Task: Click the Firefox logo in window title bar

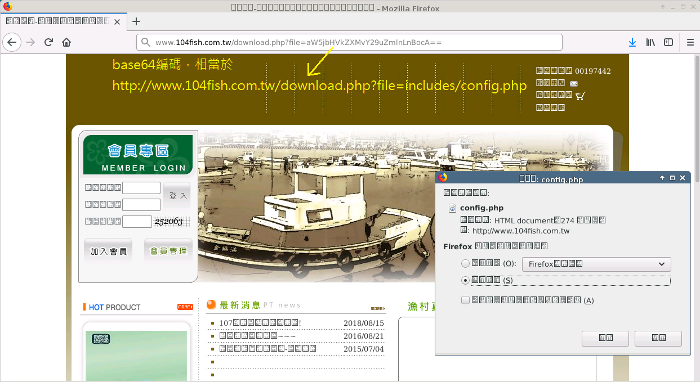Action: (x=7, y=7)
